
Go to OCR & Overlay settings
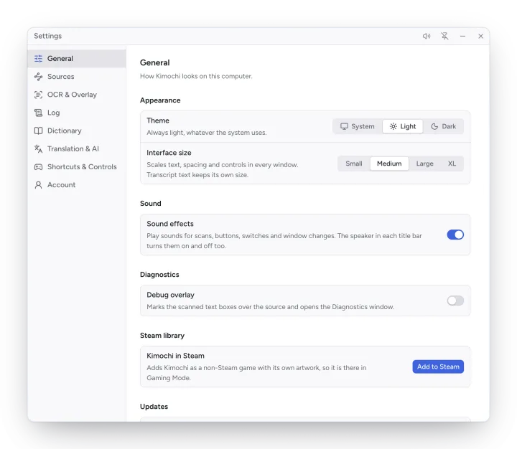[77, 95]
